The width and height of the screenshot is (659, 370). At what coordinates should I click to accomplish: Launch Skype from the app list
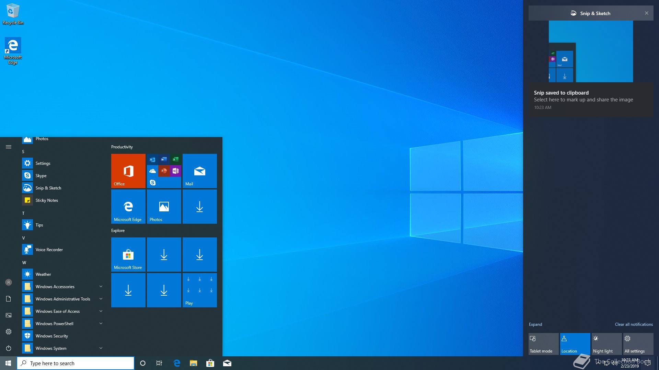tap(63, 176)
